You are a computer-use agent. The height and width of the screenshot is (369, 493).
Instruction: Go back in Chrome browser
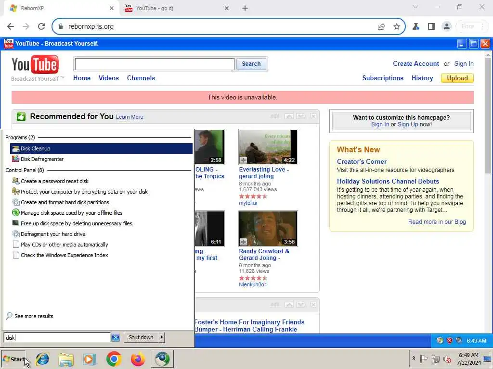[11, 26]
